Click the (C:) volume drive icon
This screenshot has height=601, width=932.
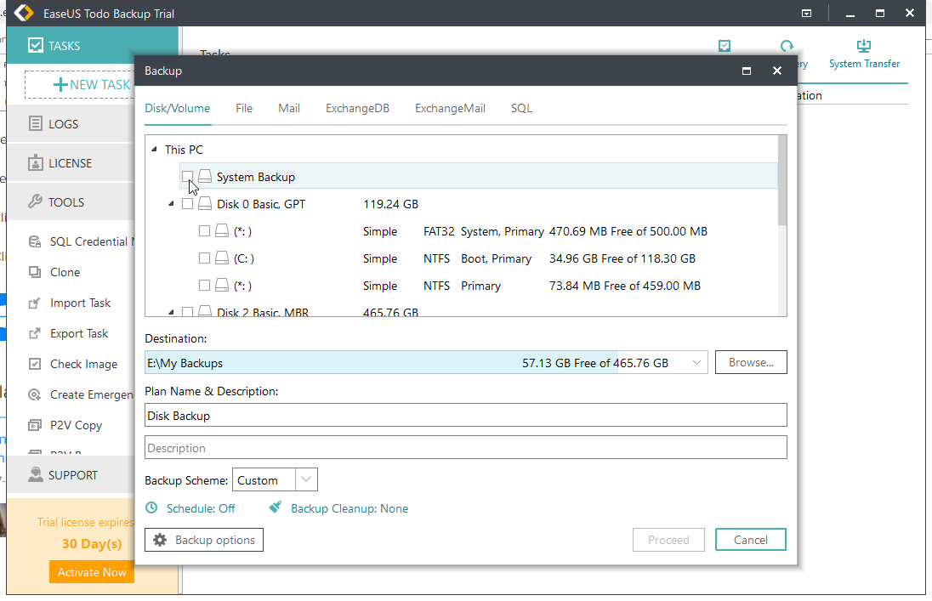coord(222,258)
